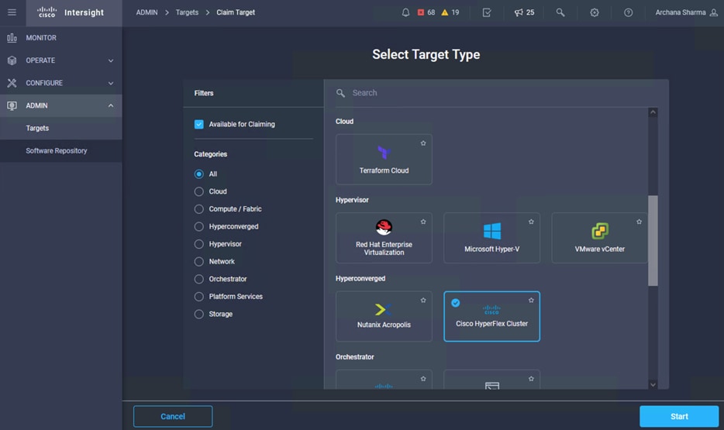Go to ADMIN in the breadcrumb
The width and height of the screenshot is (724, 430).
tap(147, 12)
